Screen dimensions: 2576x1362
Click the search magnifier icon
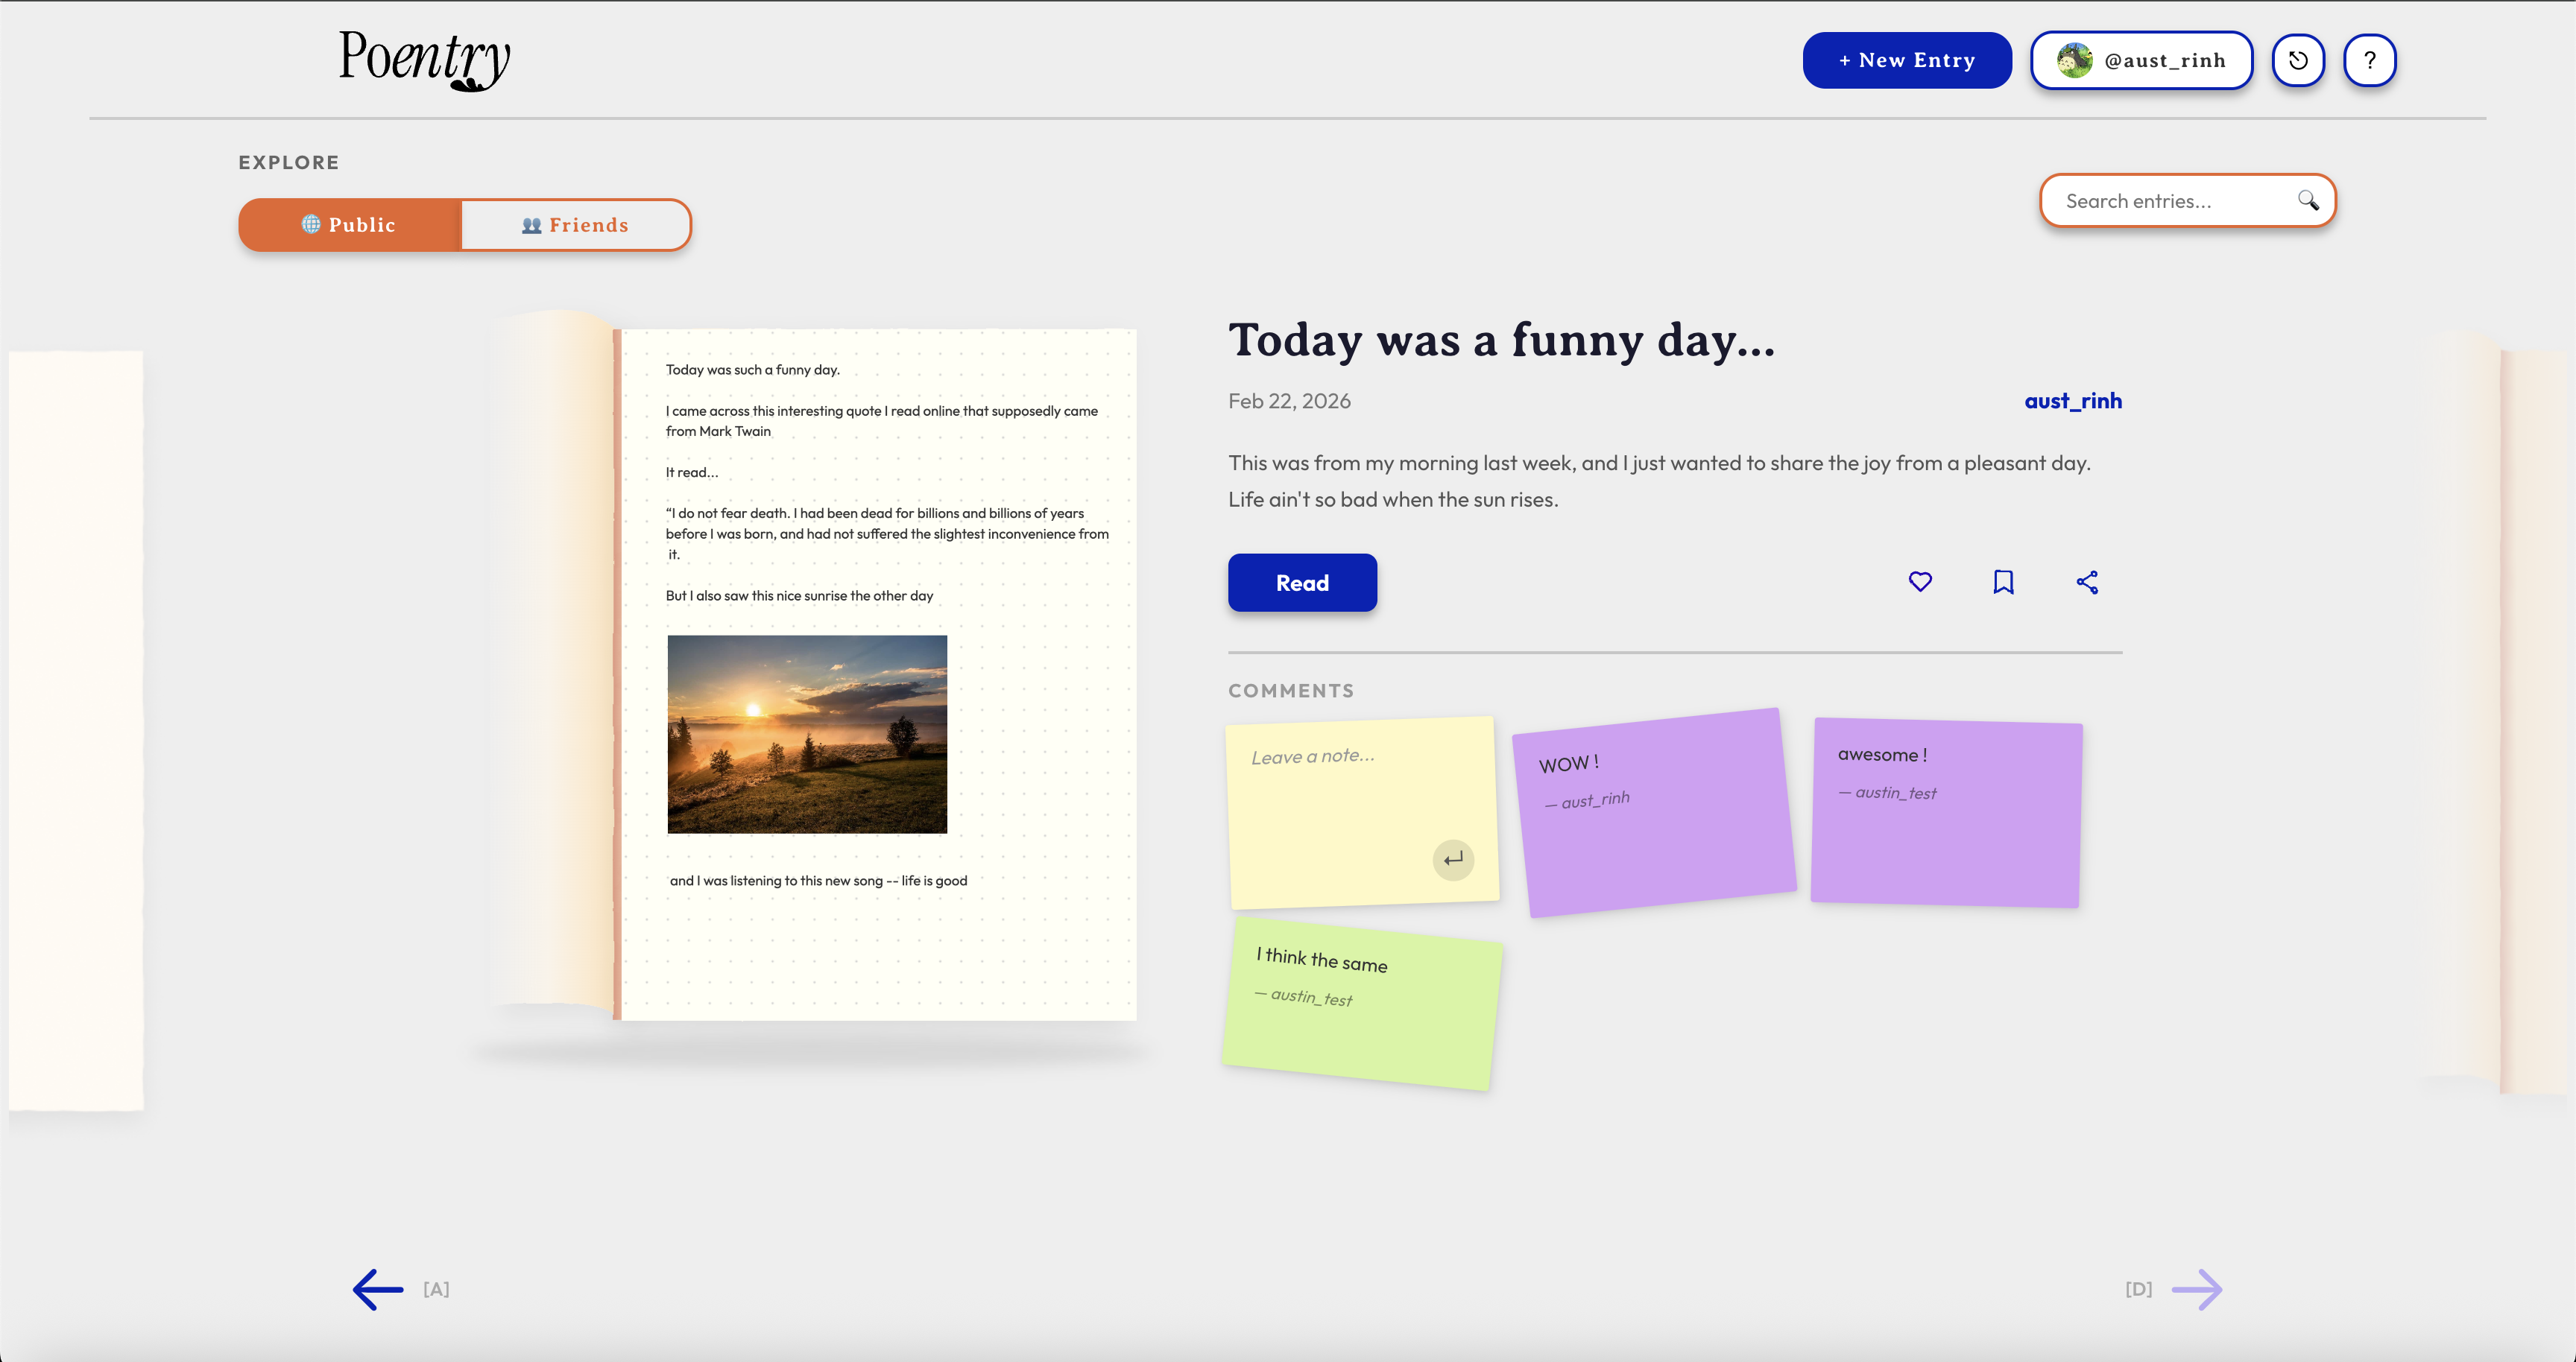click(x=2307, y=201)
